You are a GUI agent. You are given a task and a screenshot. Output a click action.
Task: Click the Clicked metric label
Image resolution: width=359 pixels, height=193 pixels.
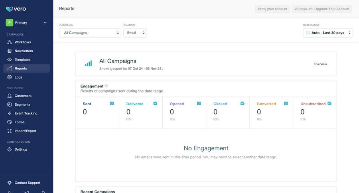(220, 104)
